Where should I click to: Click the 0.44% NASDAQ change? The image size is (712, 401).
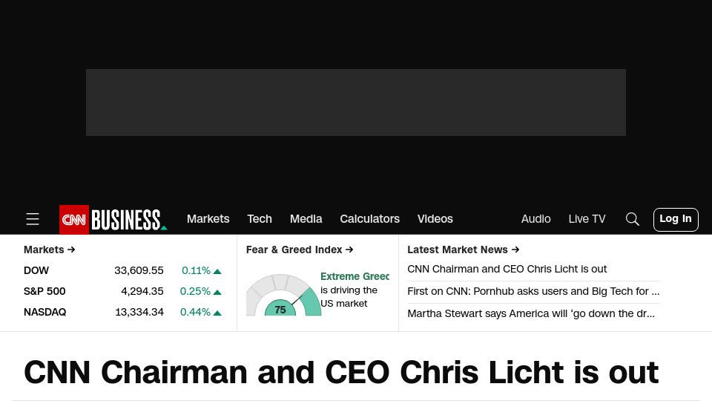pyautogui.click(x=195, y=313)
